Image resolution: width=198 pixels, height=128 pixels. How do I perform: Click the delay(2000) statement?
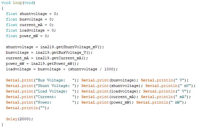tap(20, 119)
